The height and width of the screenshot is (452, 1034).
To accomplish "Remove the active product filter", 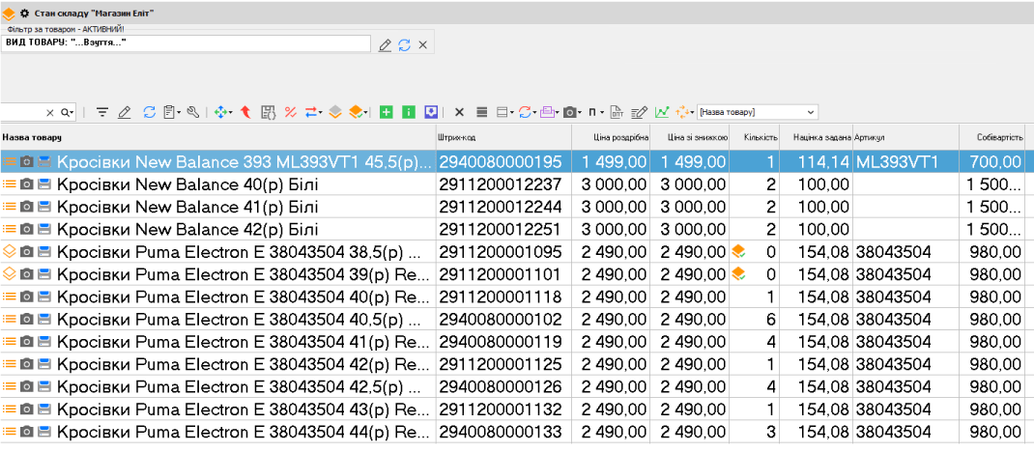I will [x=423, y=44].
